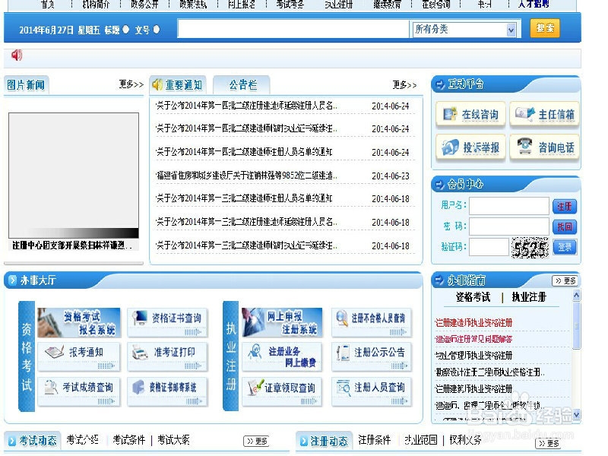The width and height of the screenshot is (608, 456).
Task: Select the 文号 radio button
Action: 157,29
